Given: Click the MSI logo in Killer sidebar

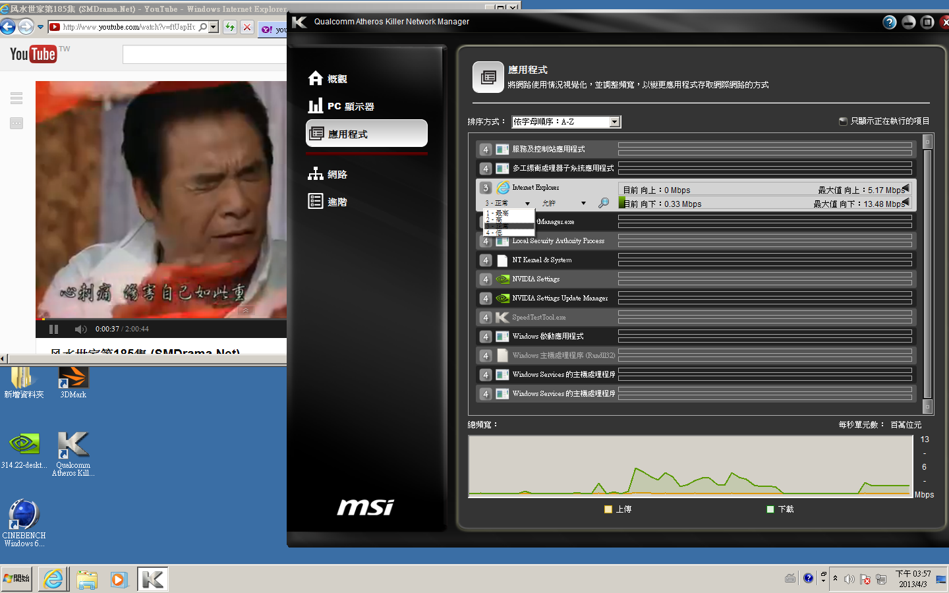Looking at the screenshot, I should [x=366, y=507].
